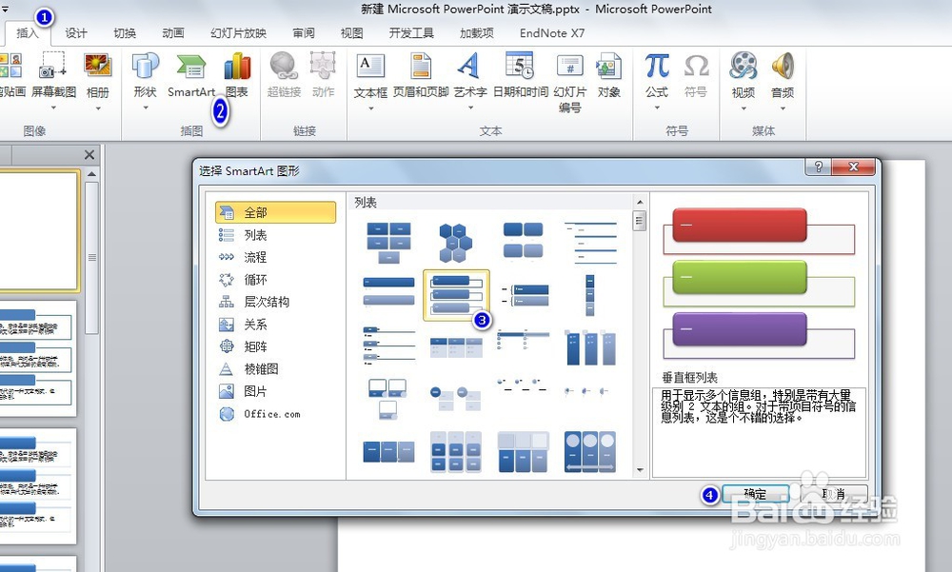Choose the basic block list layout
Screen dimensions: 952x572
[388, 243]
